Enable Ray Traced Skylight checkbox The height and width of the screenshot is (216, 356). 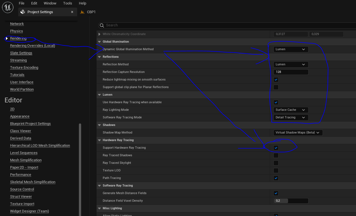[276, 163]
